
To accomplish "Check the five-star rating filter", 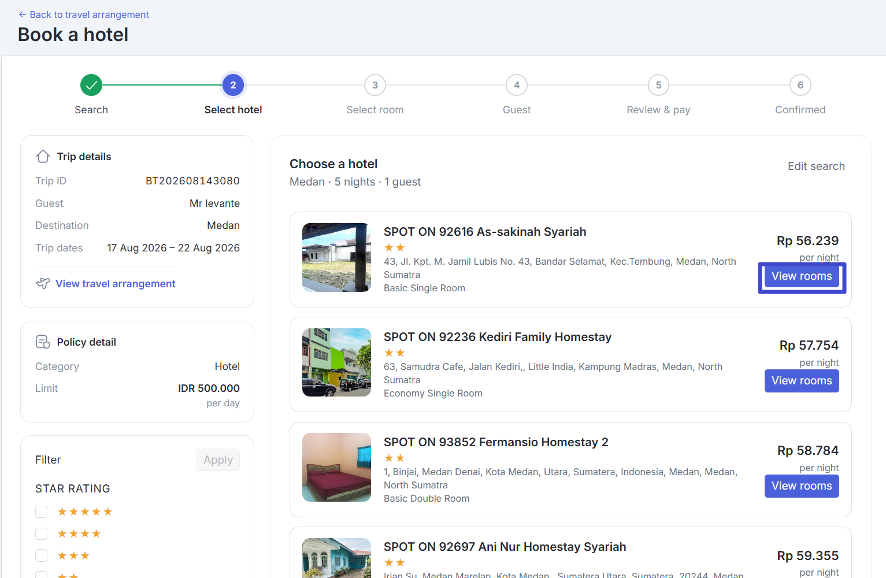I will tap(41, 512).
